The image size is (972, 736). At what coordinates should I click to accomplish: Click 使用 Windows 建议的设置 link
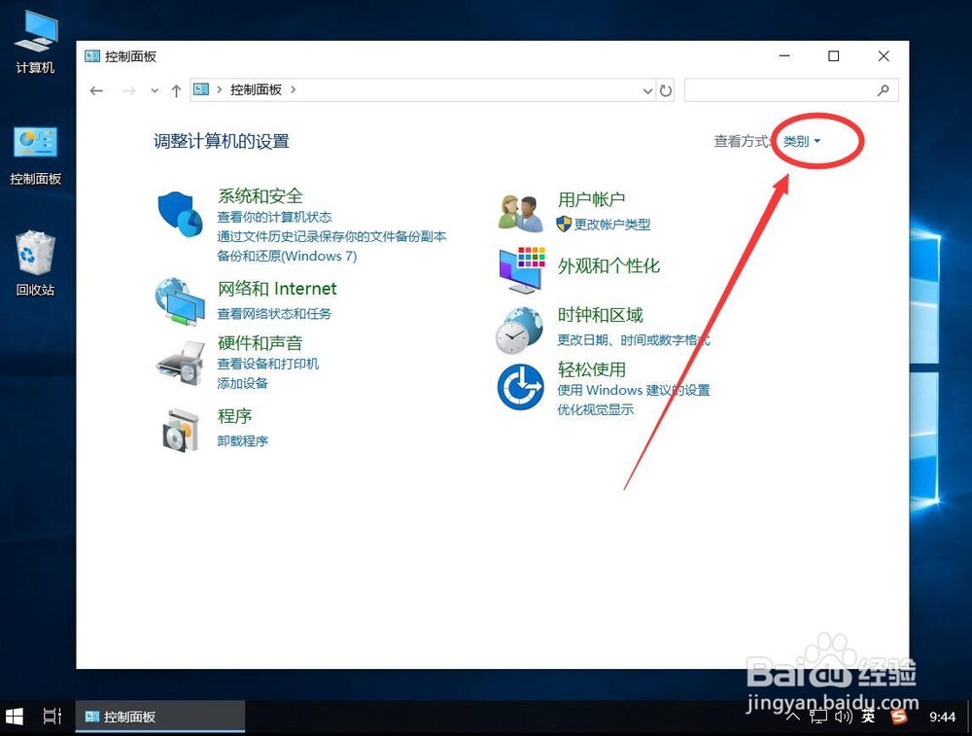634,390
